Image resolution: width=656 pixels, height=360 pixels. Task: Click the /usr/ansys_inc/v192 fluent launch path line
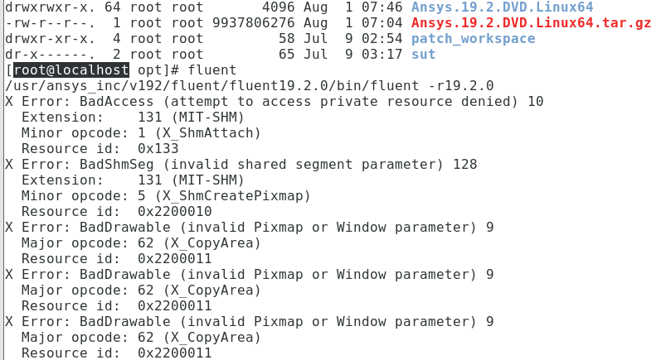pos(249,86)
